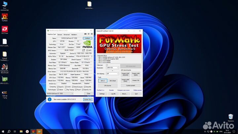The width and height of the screenshot is (238, 134).
Task: Click the volume icon in system tray
Action: pos(205,131)
